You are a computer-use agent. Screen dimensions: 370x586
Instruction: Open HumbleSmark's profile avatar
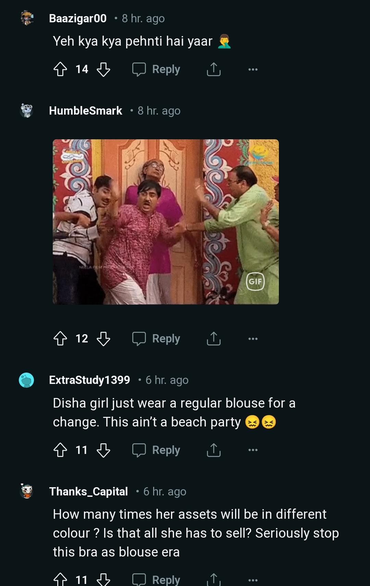click(x=26, y=110)
